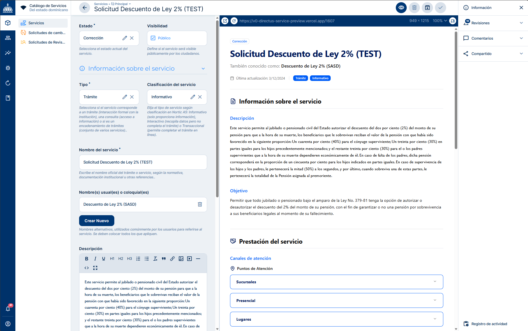Open Registro de actividad link
The image size is (528, 331).
click(489, 324)
